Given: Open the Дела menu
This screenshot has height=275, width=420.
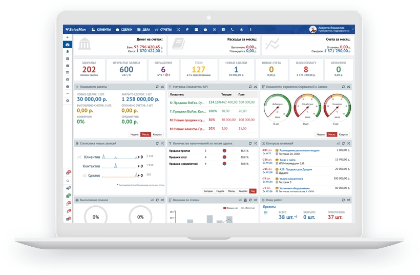Looking at the screenshot, I should click(x=143, y=30).
